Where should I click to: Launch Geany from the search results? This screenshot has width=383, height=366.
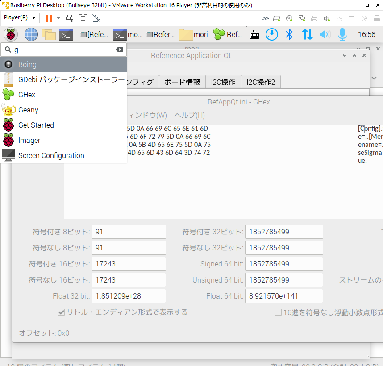[64, 110]
